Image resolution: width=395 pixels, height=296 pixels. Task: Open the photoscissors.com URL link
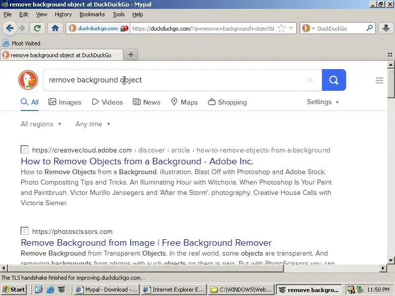(72, 231)
